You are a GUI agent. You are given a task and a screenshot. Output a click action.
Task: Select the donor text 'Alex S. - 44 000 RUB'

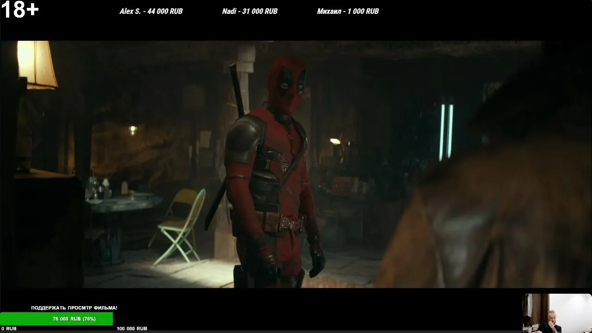(151, 11)
